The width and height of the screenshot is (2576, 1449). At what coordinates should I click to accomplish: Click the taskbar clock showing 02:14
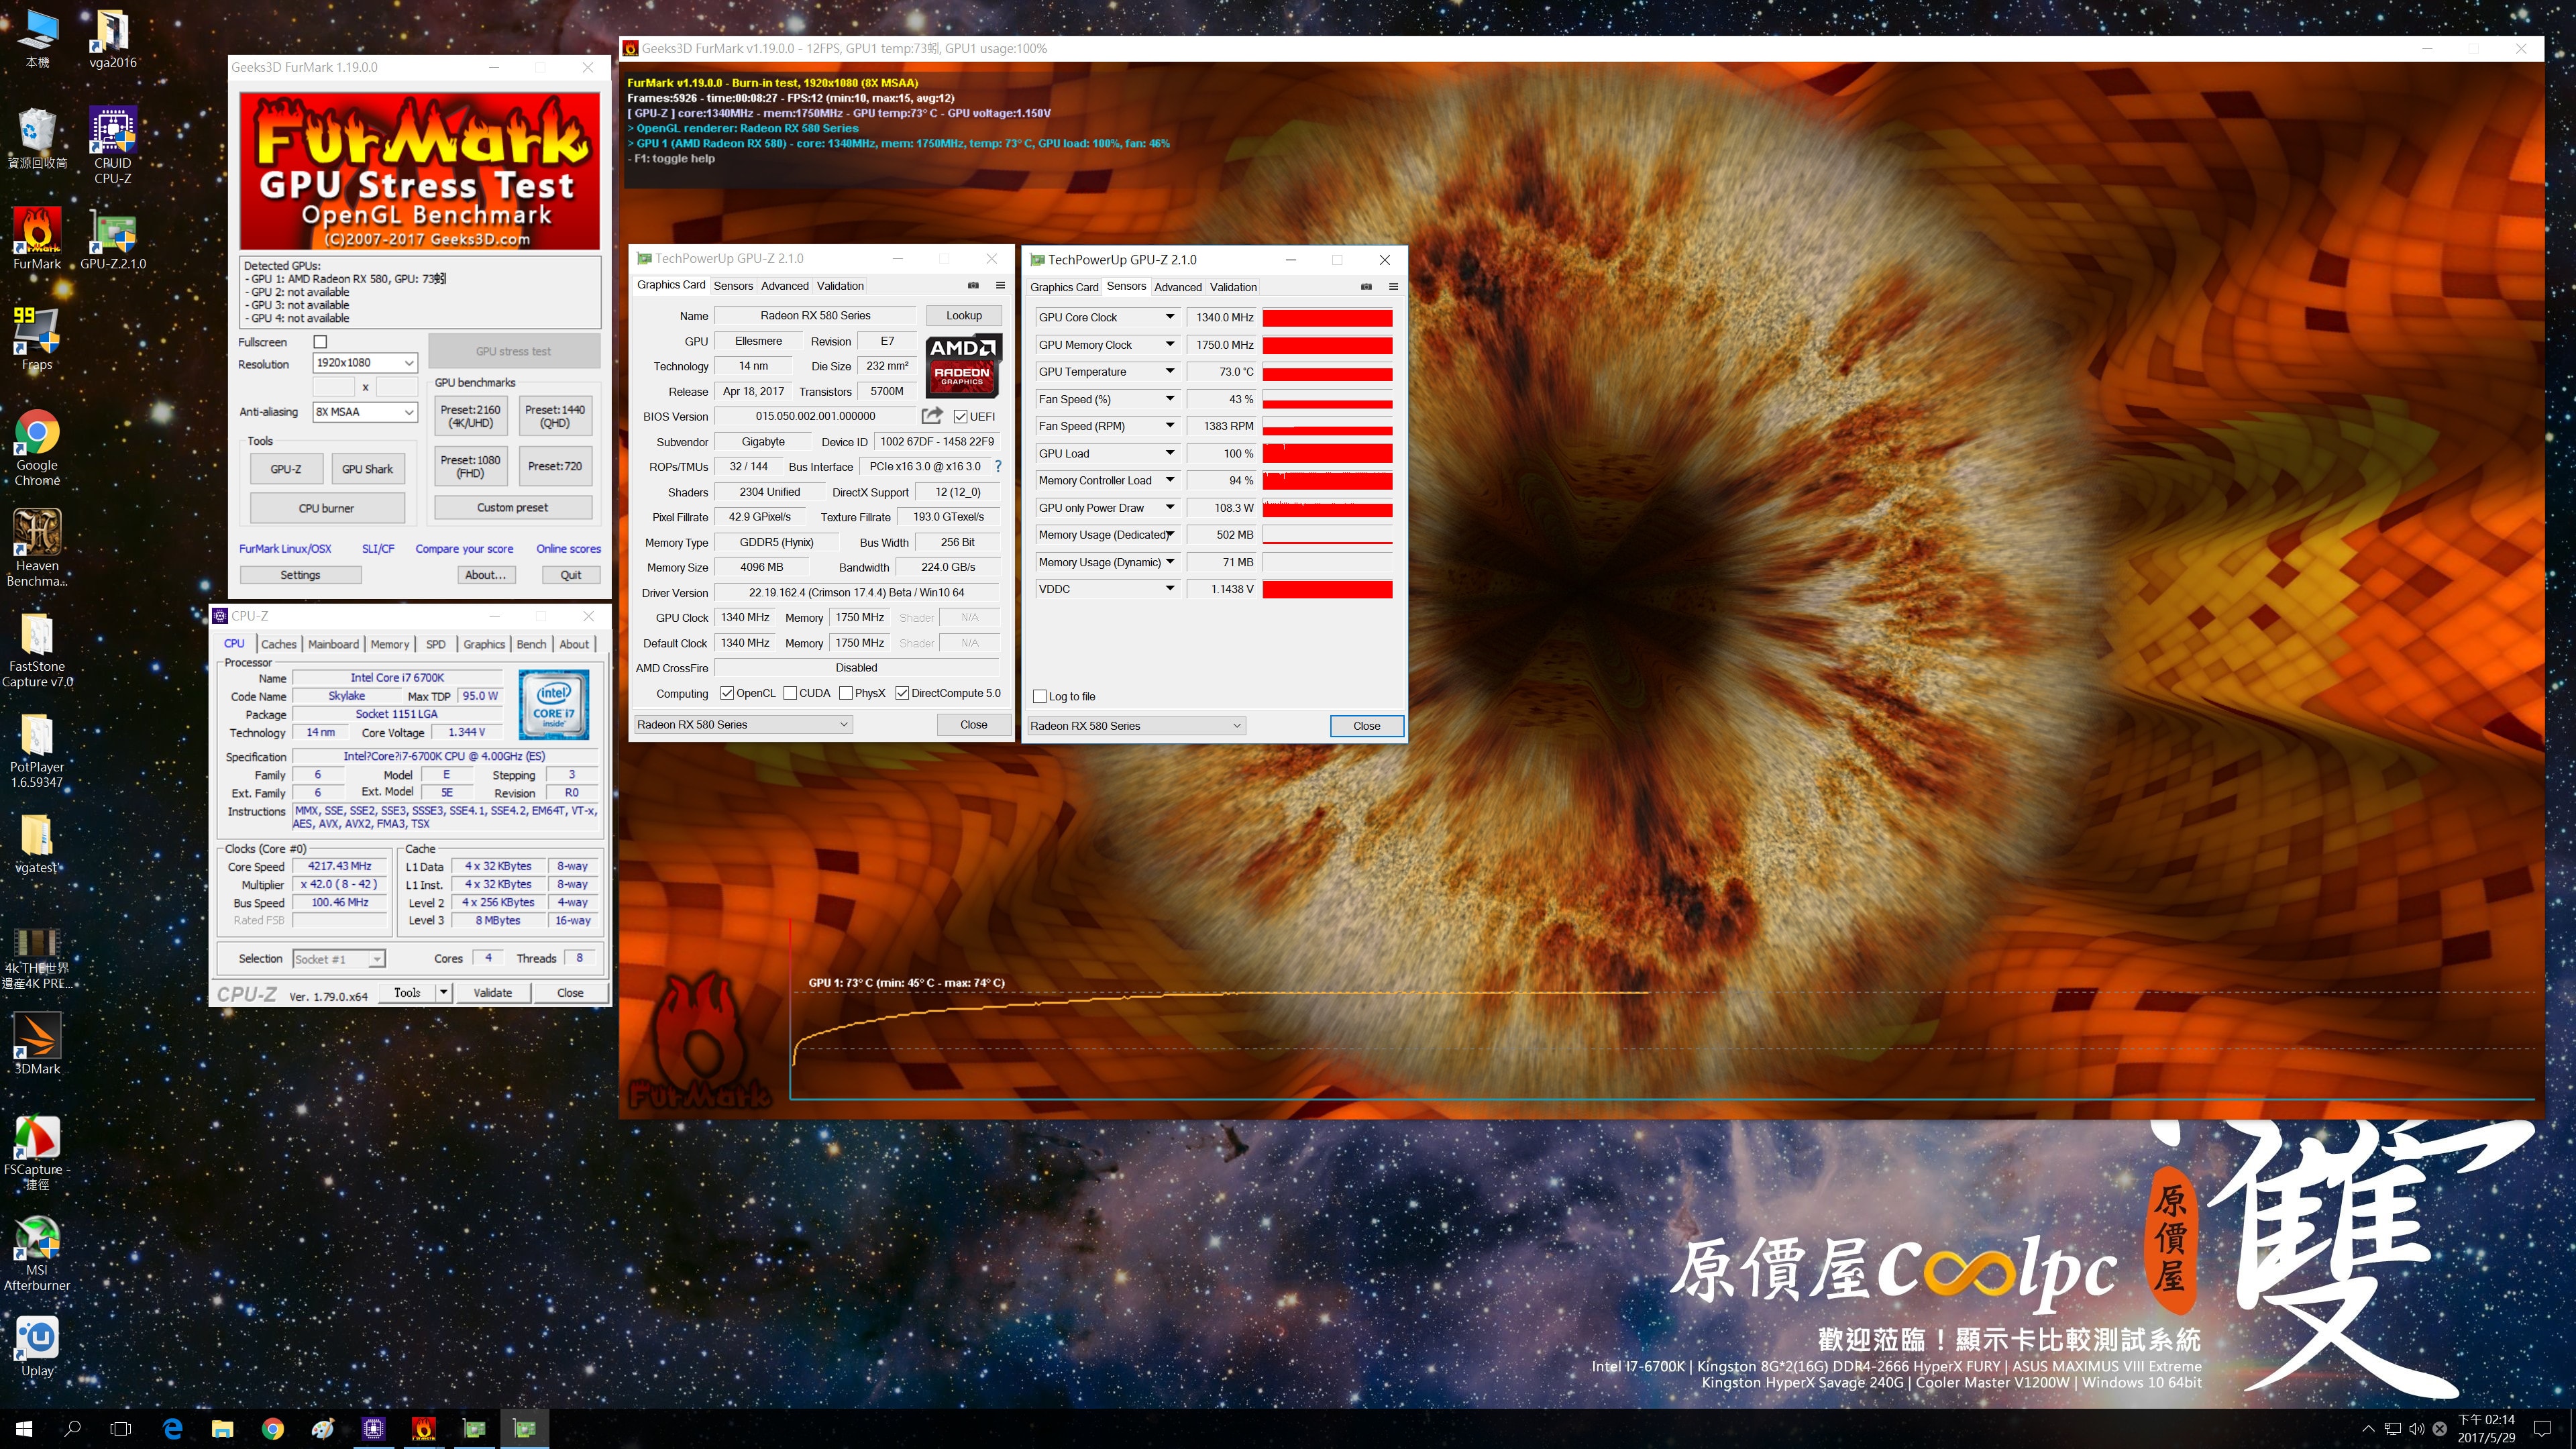[x=2486, y=1428]
